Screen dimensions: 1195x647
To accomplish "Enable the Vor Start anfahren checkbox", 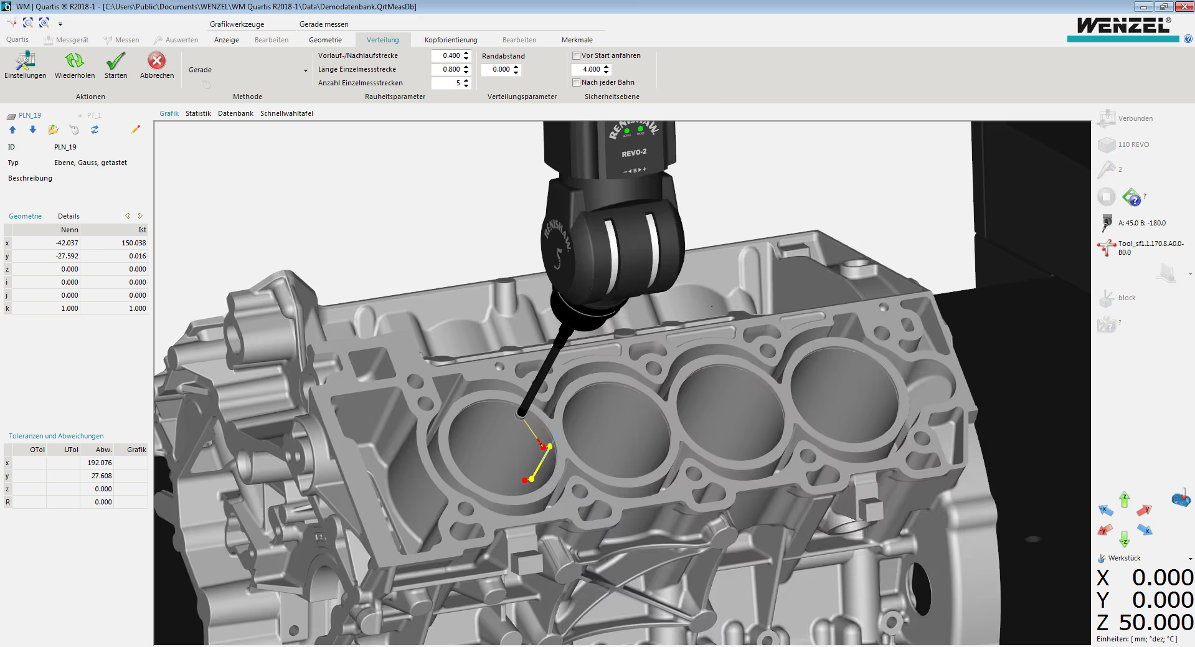I will (x=576, y=56).
